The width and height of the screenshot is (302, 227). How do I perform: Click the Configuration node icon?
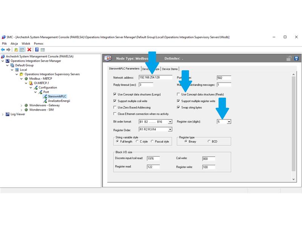pos(35,88)
